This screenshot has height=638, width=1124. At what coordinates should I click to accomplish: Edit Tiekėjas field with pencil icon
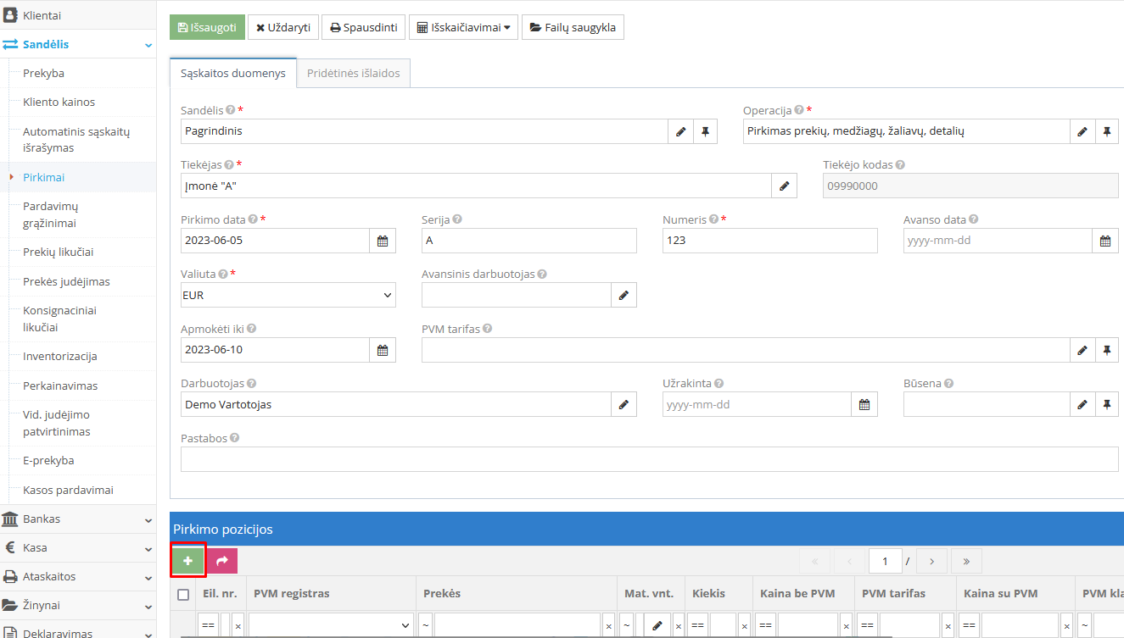click(785, 185)
